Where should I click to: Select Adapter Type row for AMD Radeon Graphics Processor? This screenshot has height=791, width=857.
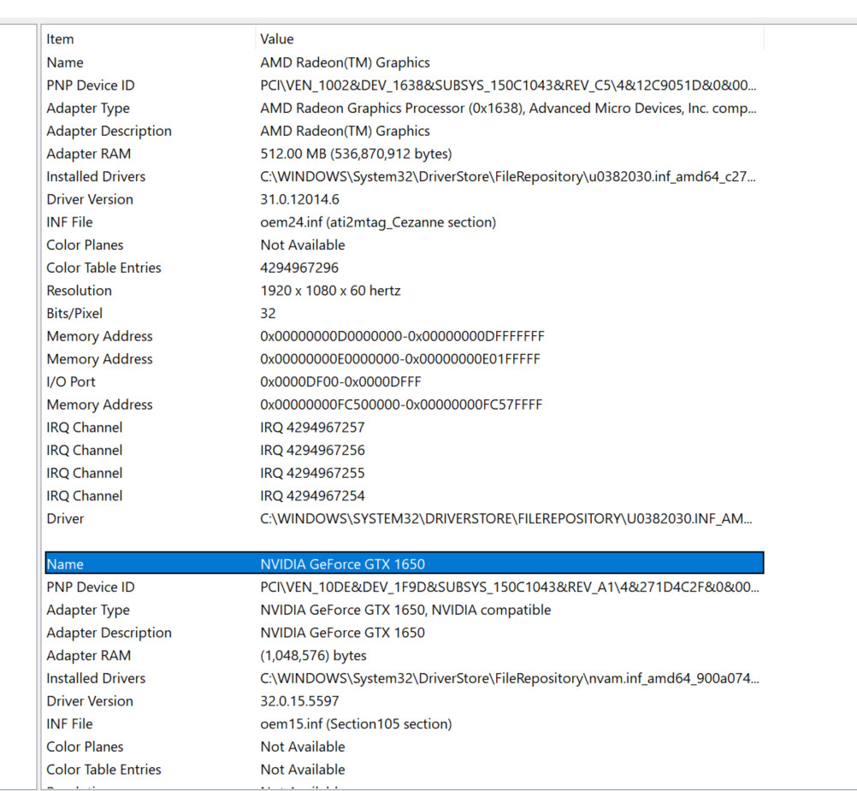(405, 108)
